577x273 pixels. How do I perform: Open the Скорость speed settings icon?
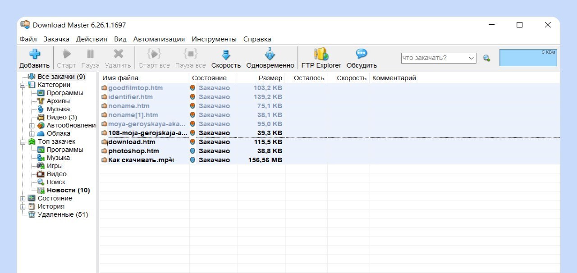(x=226, y=55)
